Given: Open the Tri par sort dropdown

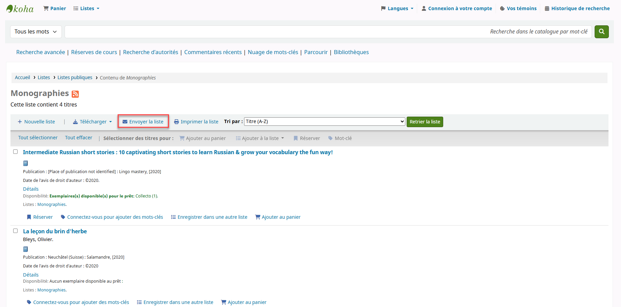Looking at the screenshot, I should [324, 121].
